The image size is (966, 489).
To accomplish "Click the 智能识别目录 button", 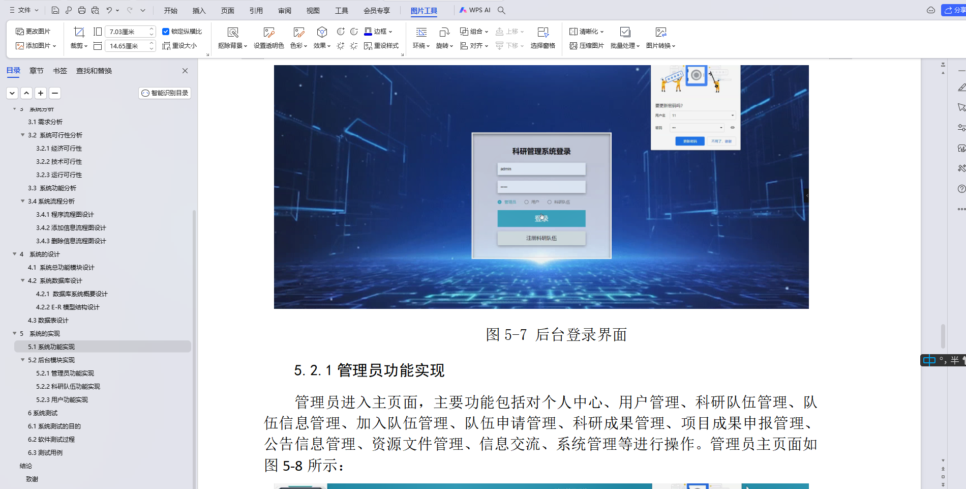I will coord(165,93).
